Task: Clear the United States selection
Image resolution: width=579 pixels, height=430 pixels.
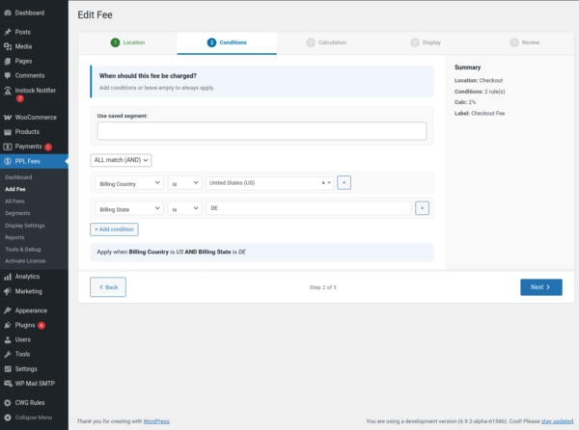Action: point(323,182)
